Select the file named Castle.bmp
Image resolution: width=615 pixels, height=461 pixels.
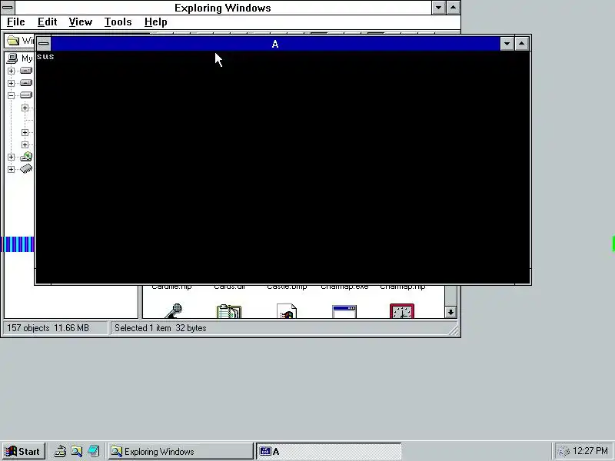pyautogui.click(x=287, y=287)
